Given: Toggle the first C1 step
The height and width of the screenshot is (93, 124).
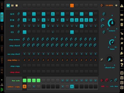Looking at the screenshot, I should [x=25, y=32].
